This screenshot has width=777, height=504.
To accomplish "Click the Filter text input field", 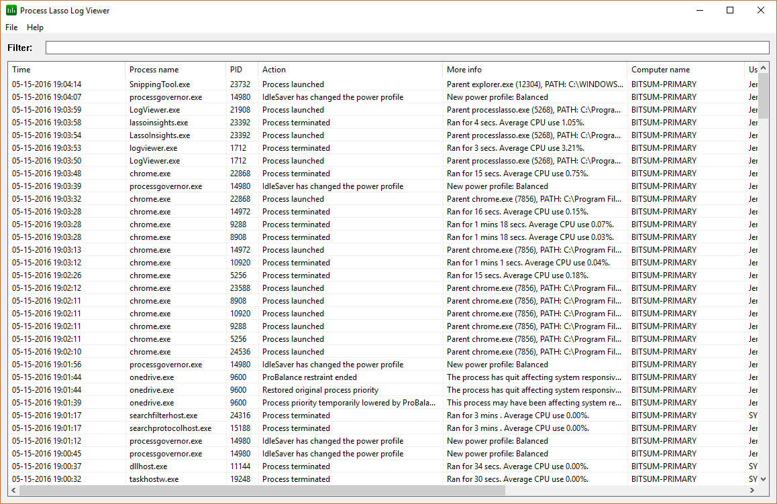I will click(x=407, y=48).
